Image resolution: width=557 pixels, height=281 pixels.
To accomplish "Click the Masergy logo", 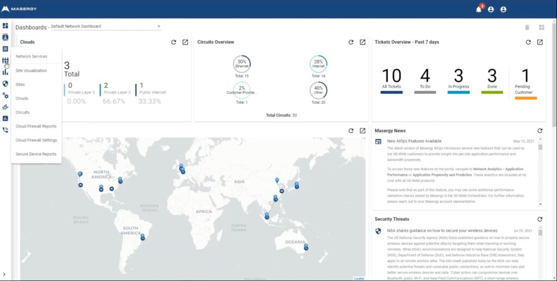I will 19,9.
